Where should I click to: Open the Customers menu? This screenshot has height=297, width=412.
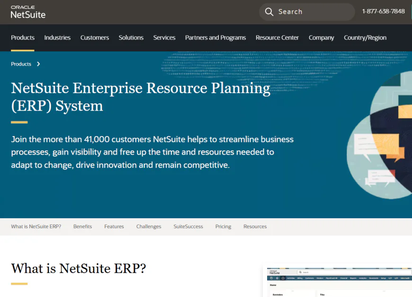[95, 37]
